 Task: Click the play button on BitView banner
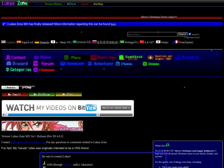pyautogui.click(x=5, y=114)
